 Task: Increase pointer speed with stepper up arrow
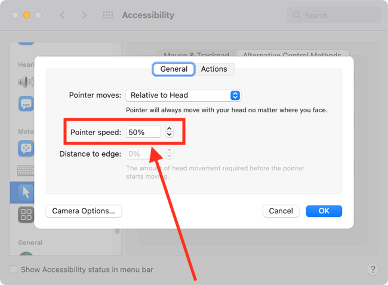pyautogui.click(x=170, y=128)
